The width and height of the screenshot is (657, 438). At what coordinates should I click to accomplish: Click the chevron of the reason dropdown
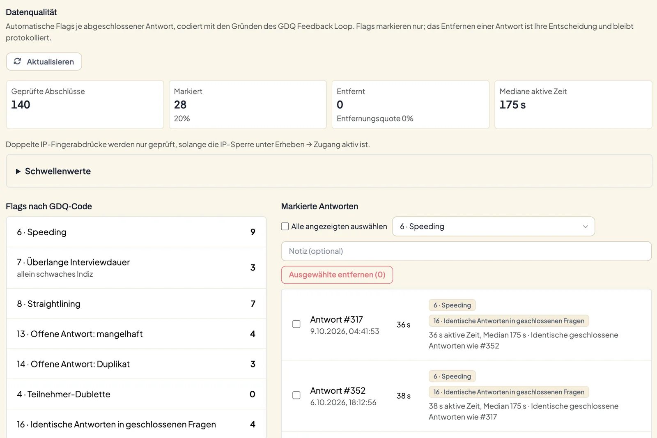[586, 227]
